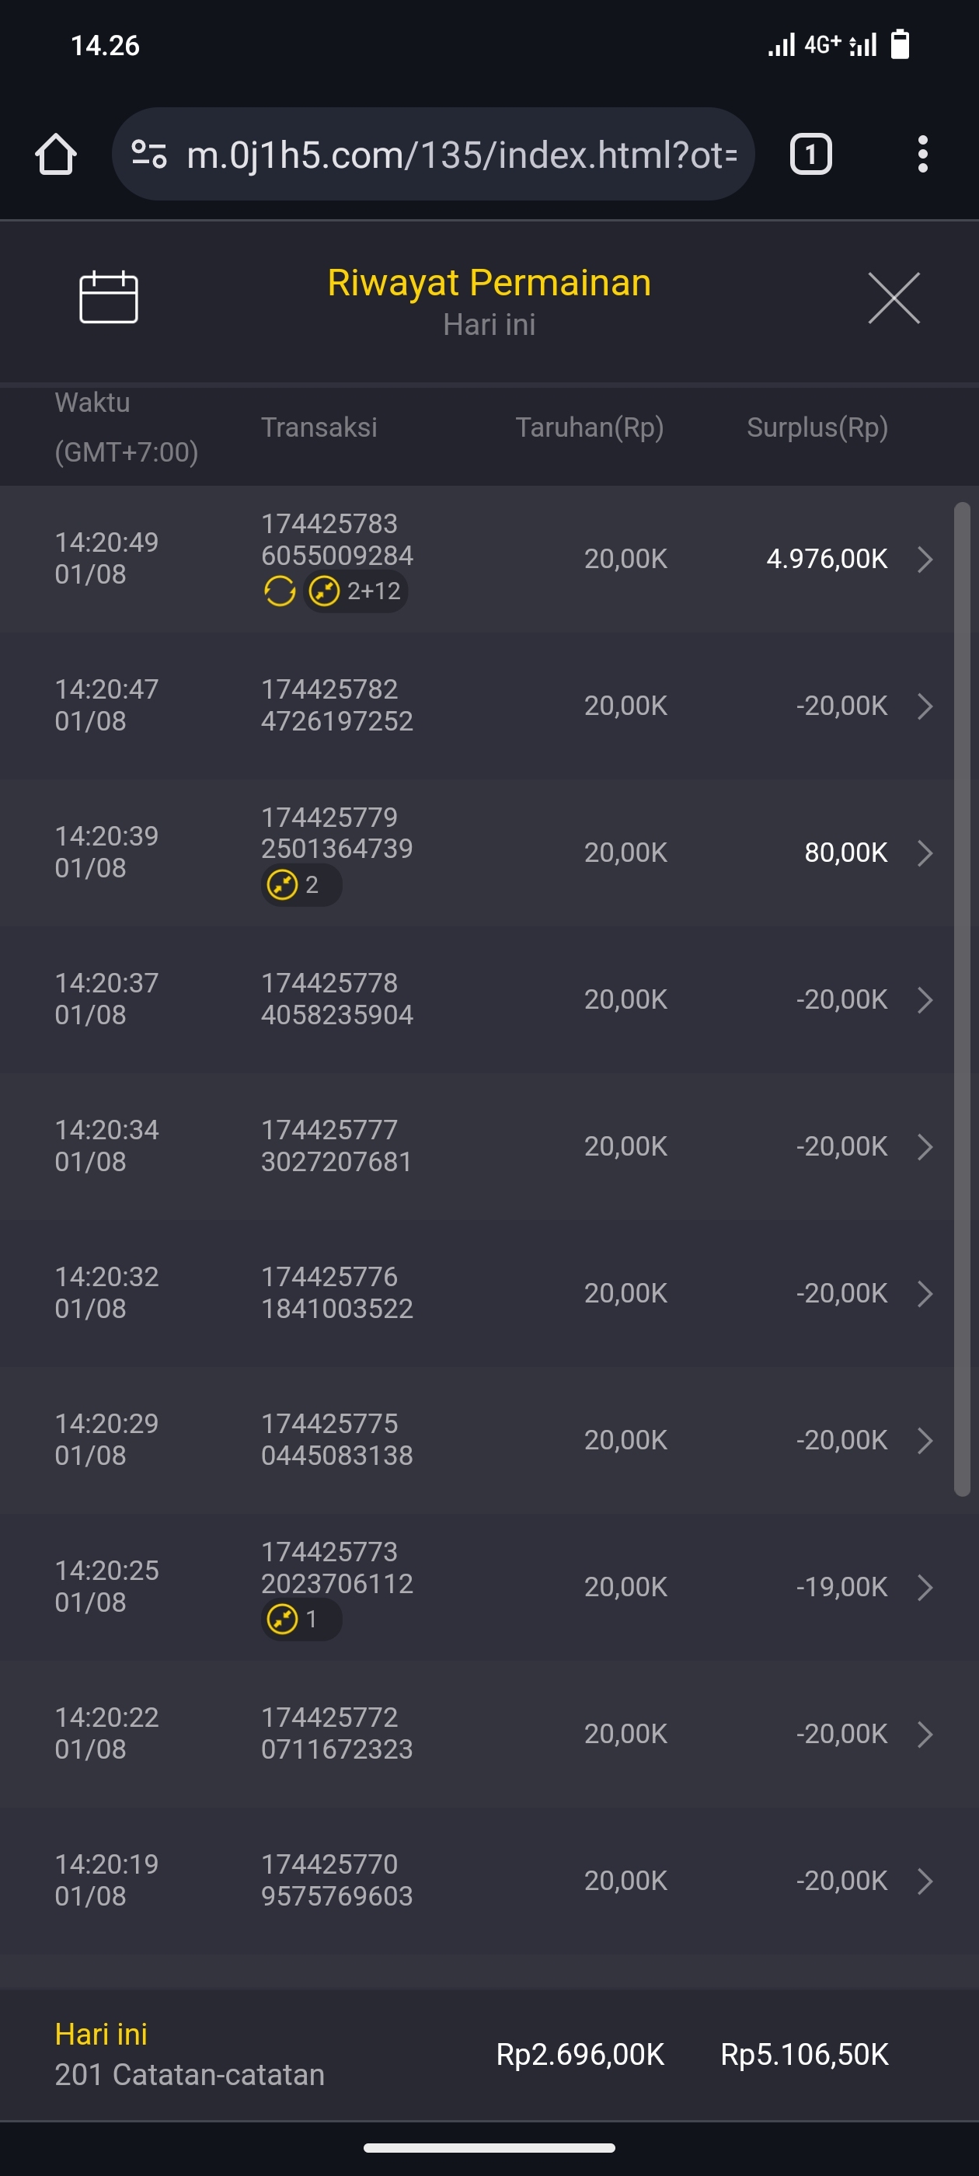Tap the free spin icon in 14:20:49 row
Image resolution: width=979 pixels, height=2176 pixels.
tap(280, 591)
